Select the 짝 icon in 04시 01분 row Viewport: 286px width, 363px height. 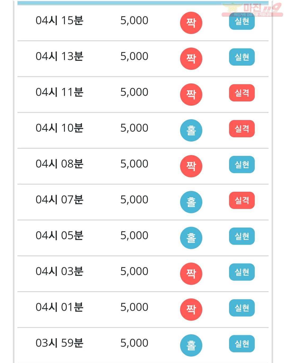[x=191, y=310]
